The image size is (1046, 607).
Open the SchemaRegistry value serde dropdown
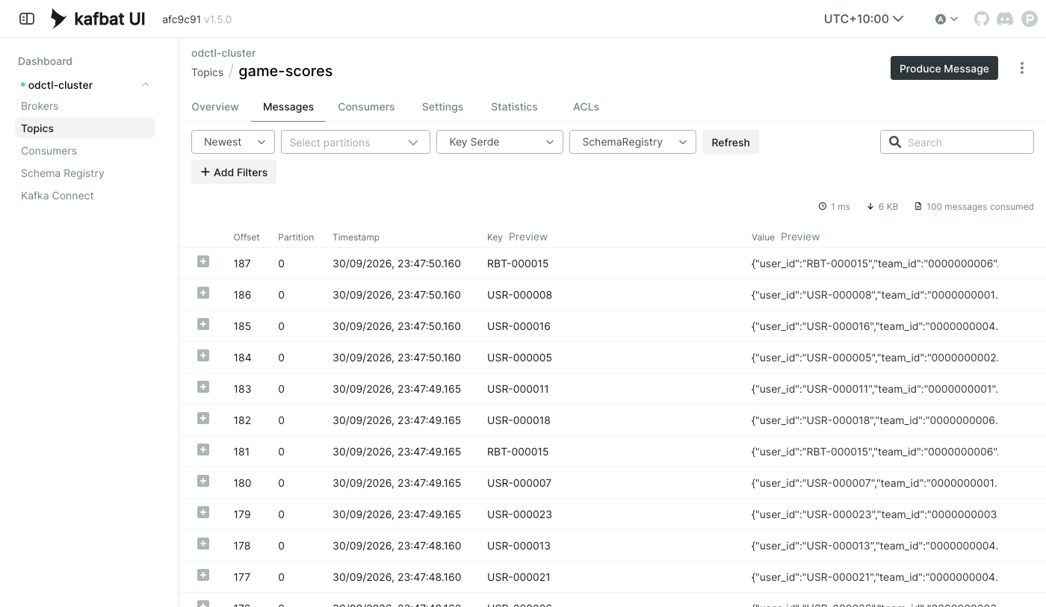[633, 142]
